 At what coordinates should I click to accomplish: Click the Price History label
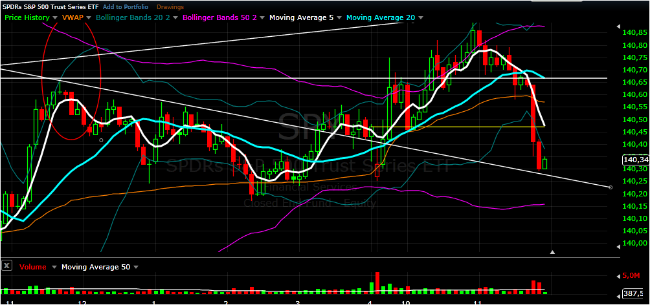27,17
